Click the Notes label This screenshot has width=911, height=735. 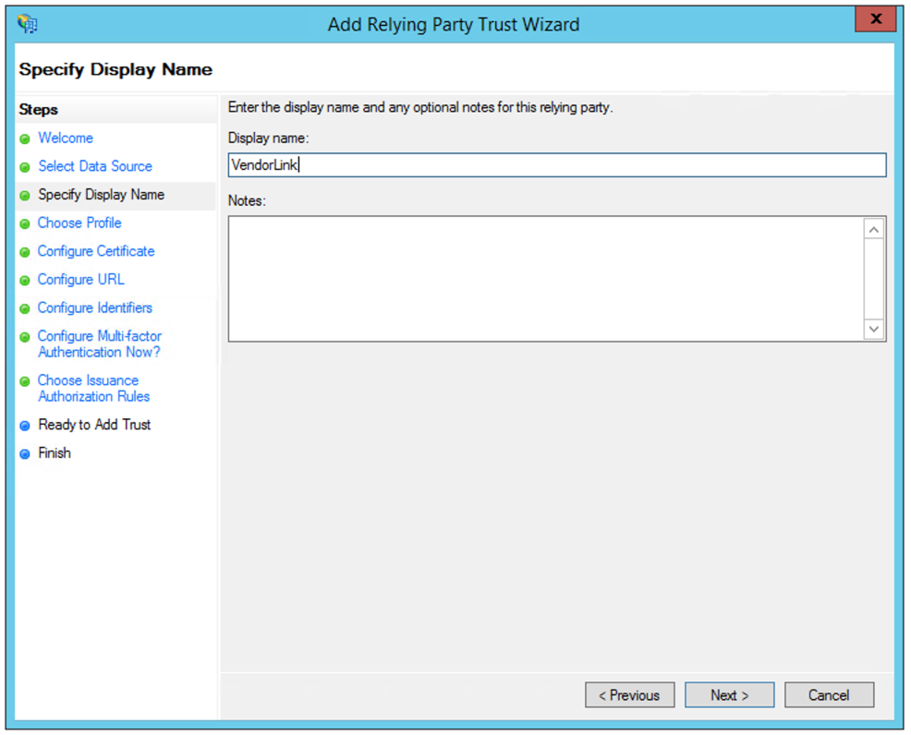point(247,201)
